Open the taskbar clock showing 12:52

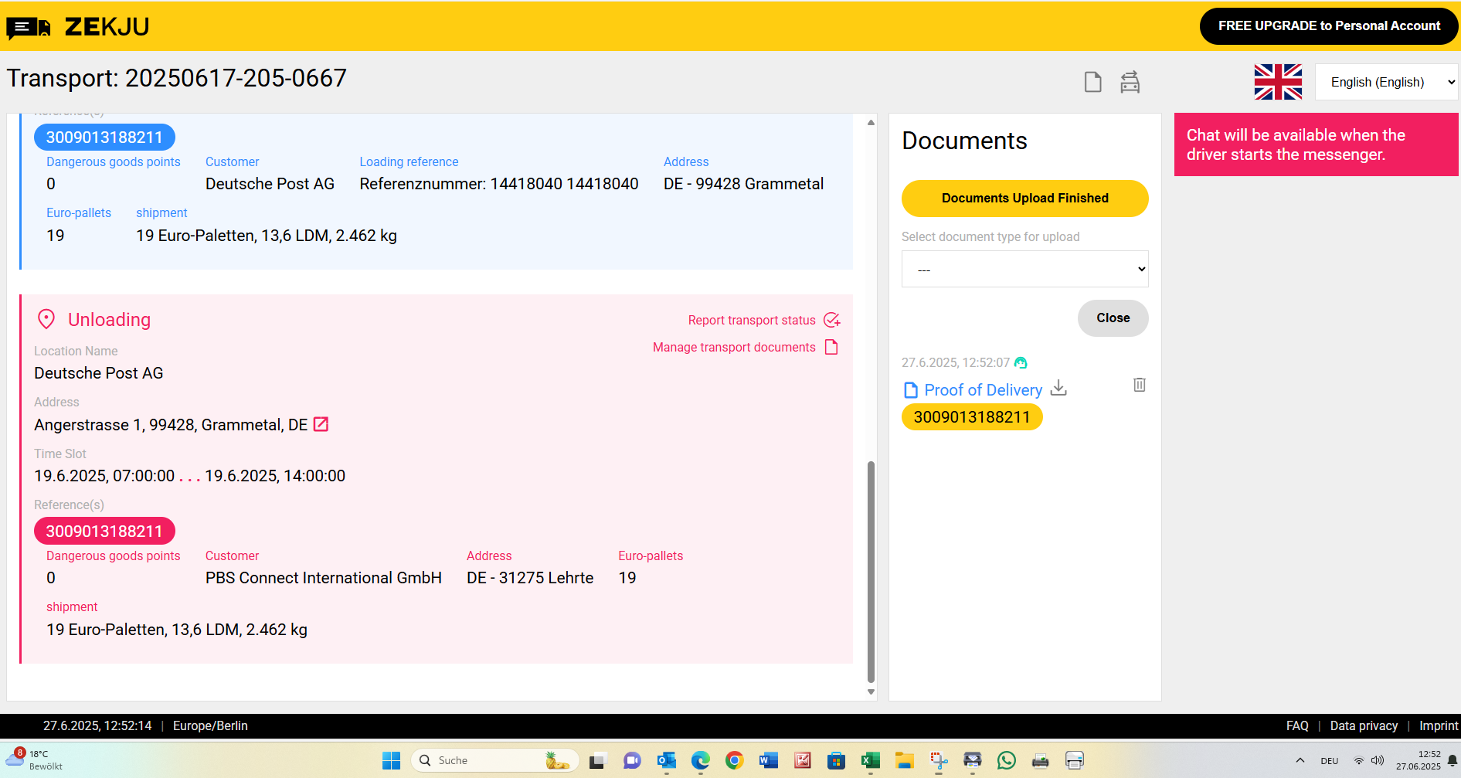[1418, 760]
